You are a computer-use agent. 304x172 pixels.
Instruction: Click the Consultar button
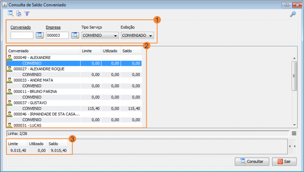click(x=252, y=161)
